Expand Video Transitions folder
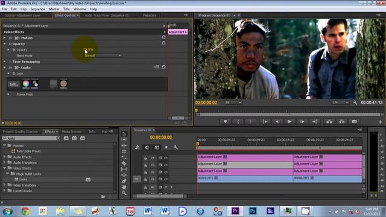Viewport: 386px width, 217px height. pos(4,185)
